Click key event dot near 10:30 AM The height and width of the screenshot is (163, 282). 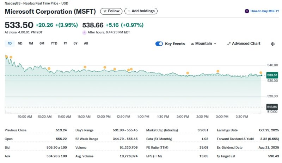[49, 69]
